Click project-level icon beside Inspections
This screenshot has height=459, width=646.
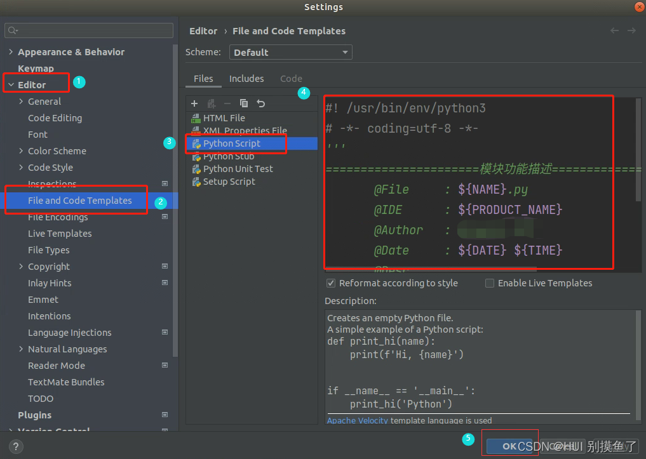165,183
